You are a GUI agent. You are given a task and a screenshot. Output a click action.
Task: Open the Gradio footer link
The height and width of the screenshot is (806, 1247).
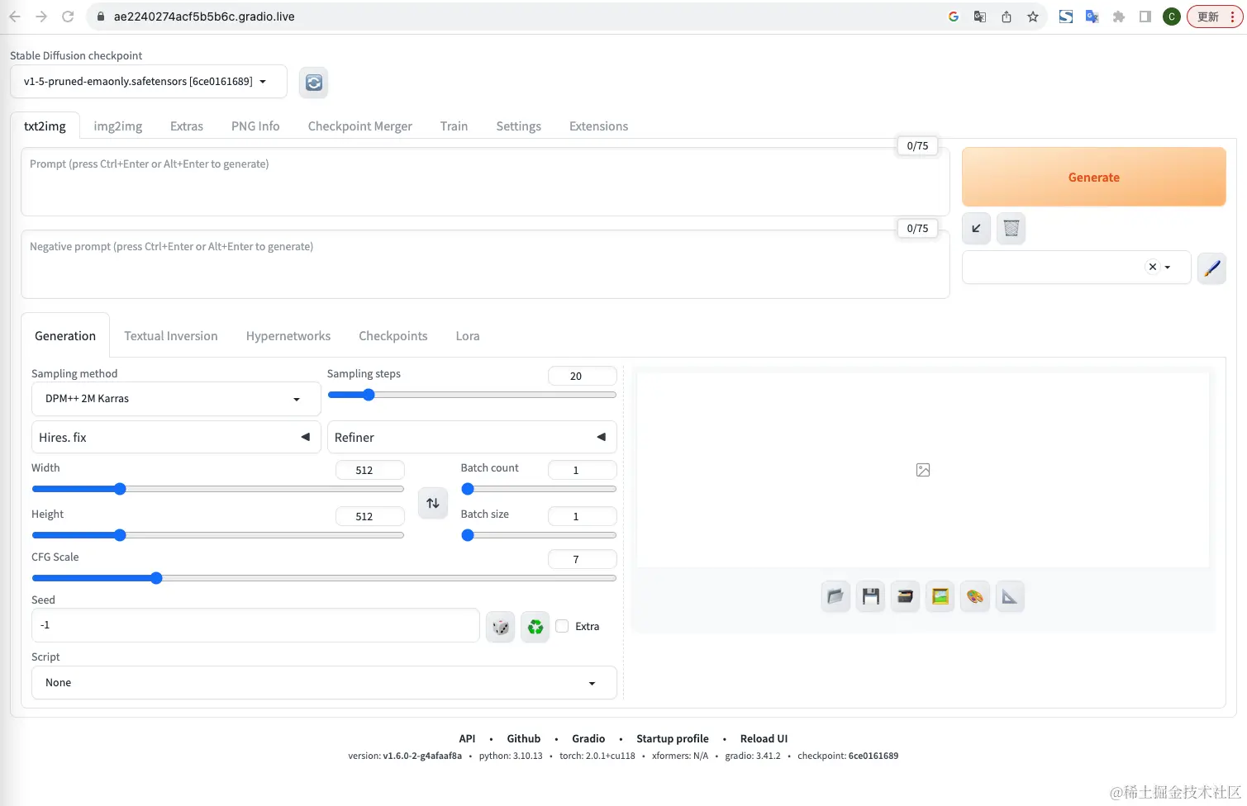coord(588,738)
